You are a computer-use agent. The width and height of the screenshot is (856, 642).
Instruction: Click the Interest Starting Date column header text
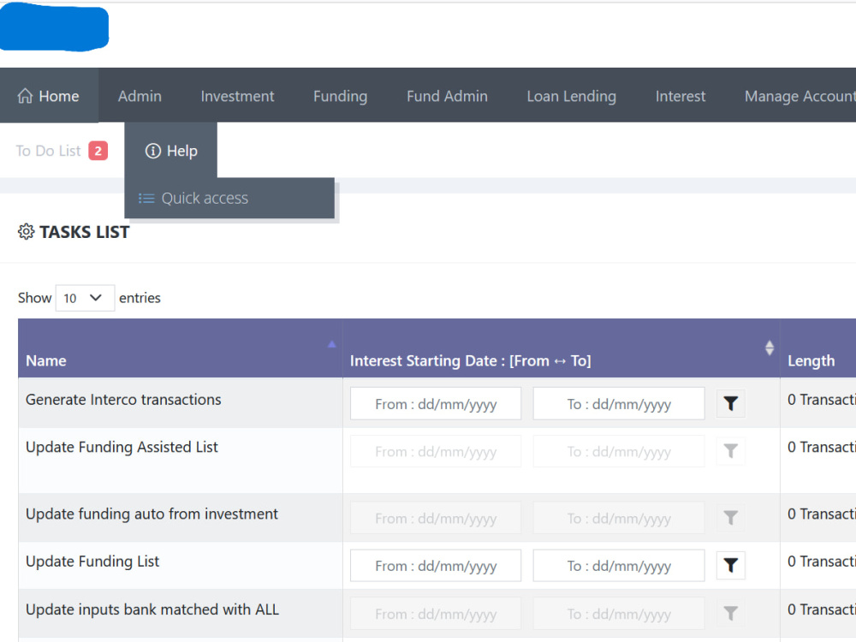tap(470, 361)
